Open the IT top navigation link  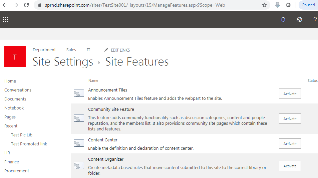point(88,50)
